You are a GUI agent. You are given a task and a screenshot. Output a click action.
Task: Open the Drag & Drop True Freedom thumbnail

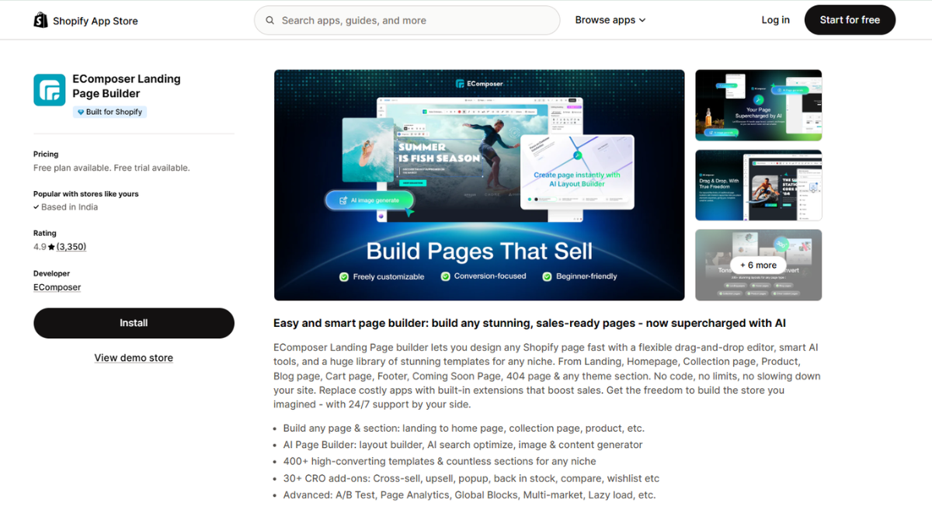coord(758,186)
